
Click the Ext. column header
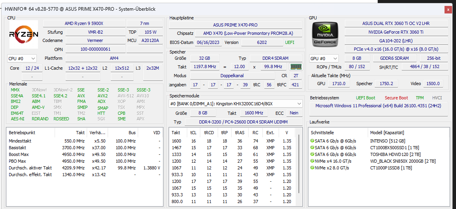[x=270, y=133]
